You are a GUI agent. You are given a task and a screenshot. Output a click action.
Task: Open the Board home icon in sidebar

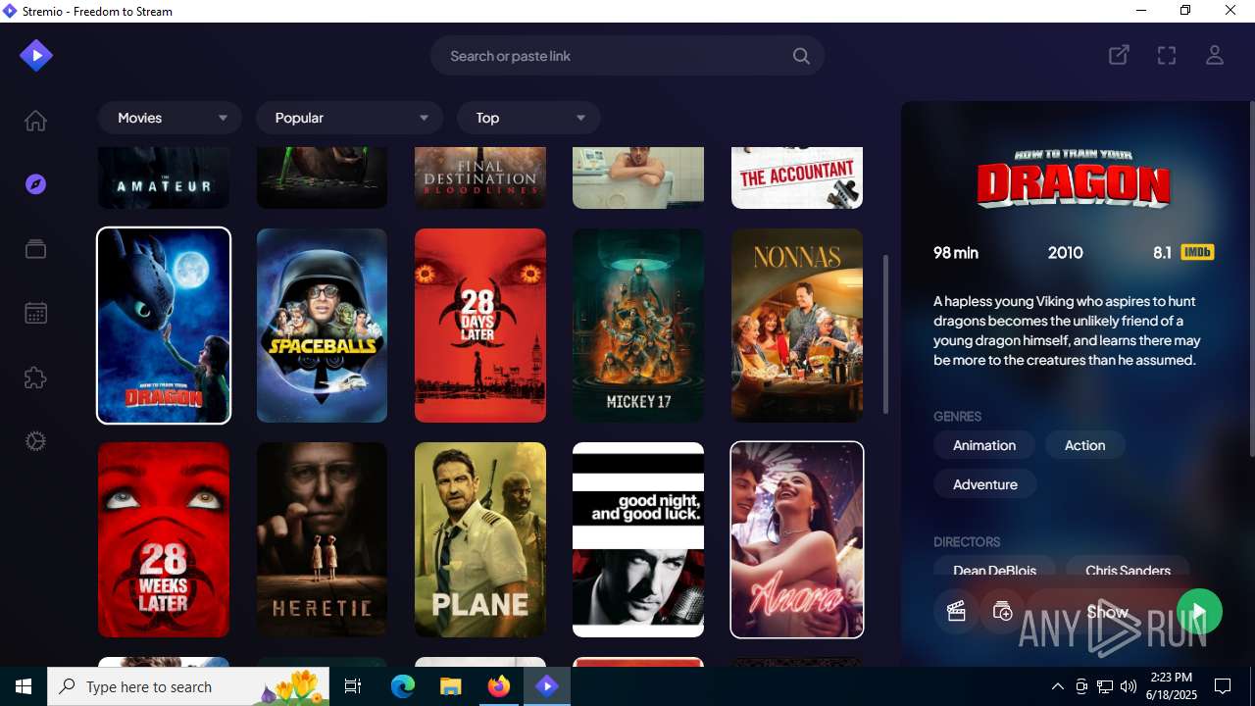point(35,121)
